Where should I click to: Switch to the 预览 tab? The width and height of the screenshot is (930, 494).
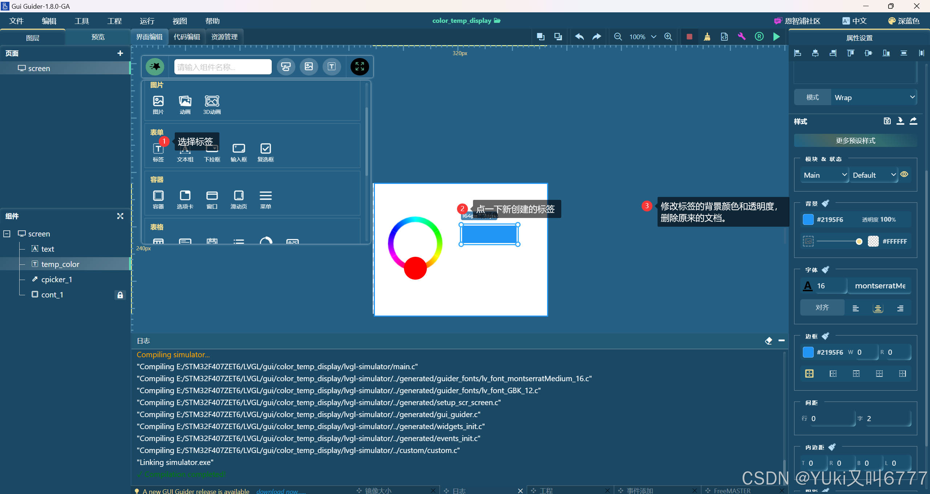[97, 37]
